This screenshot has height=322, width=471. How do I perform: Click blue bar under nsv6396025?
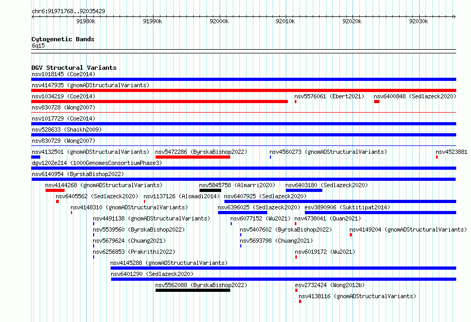[x=242, y=213]
